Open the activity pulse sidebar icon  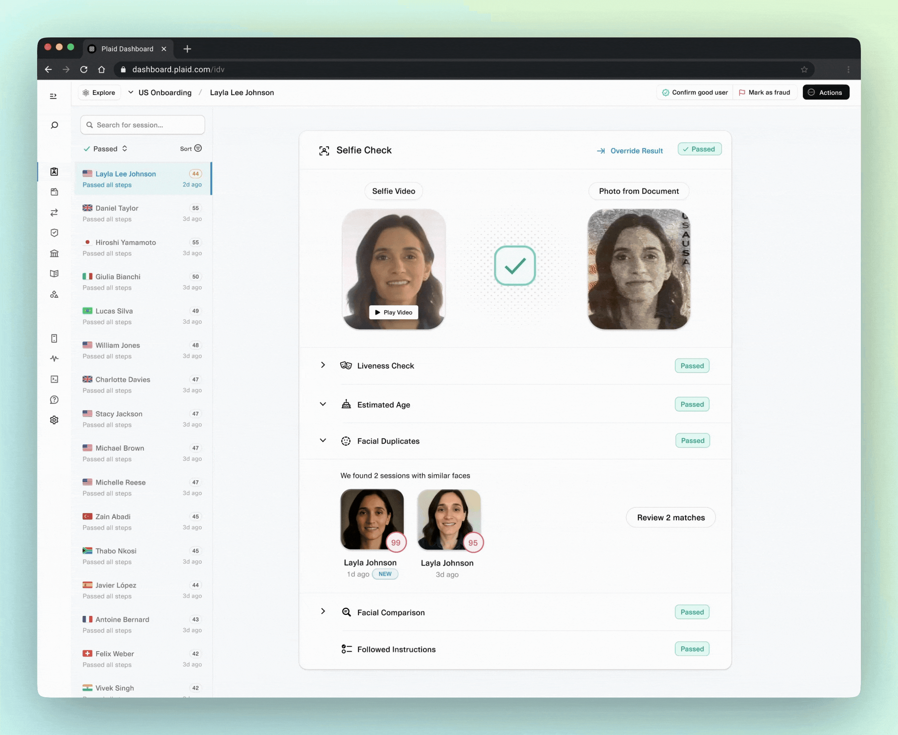click(54, 359)
